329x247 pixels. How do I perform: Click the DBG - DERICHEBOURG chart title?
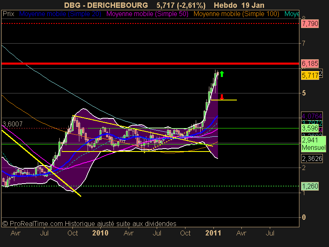[106, 5]
